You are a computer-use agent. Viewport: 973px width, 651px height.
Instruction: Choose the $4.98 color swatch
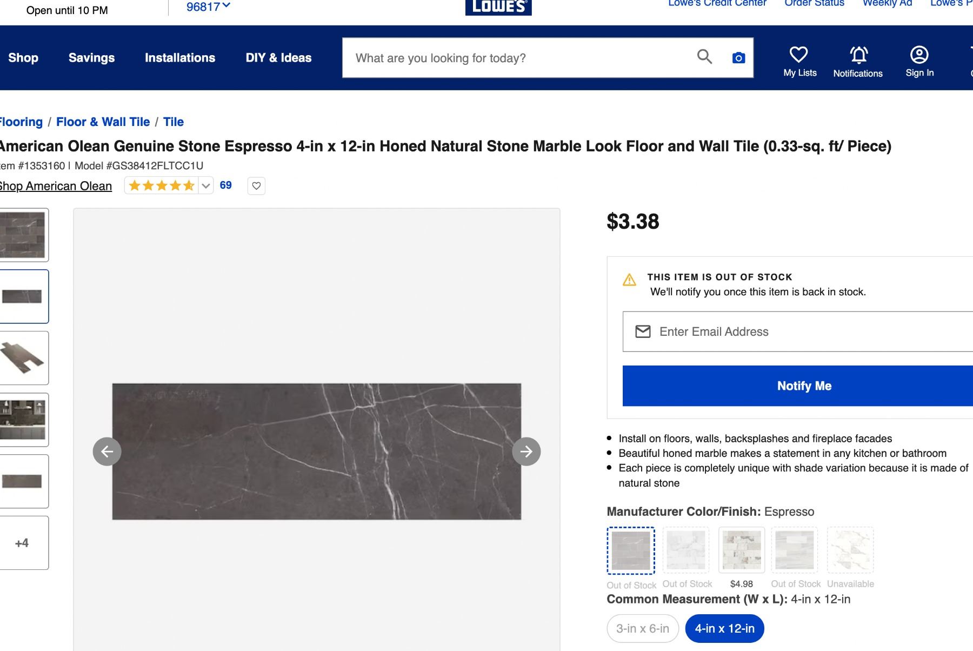742,550
